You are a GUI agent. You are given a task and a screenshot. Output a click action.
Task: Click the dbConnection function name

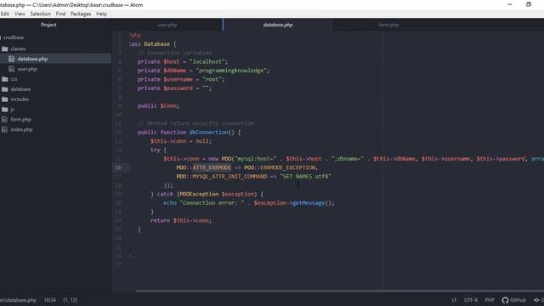208,133
